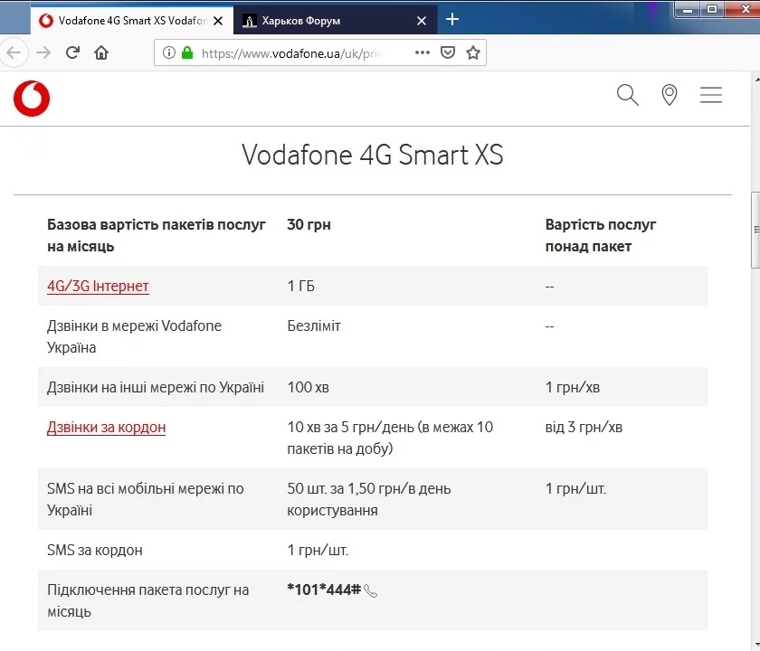Image resolution: width=760 pixels, height=651 pixels.
Task: Go back to the previous page
Action: tap(14, 52)
